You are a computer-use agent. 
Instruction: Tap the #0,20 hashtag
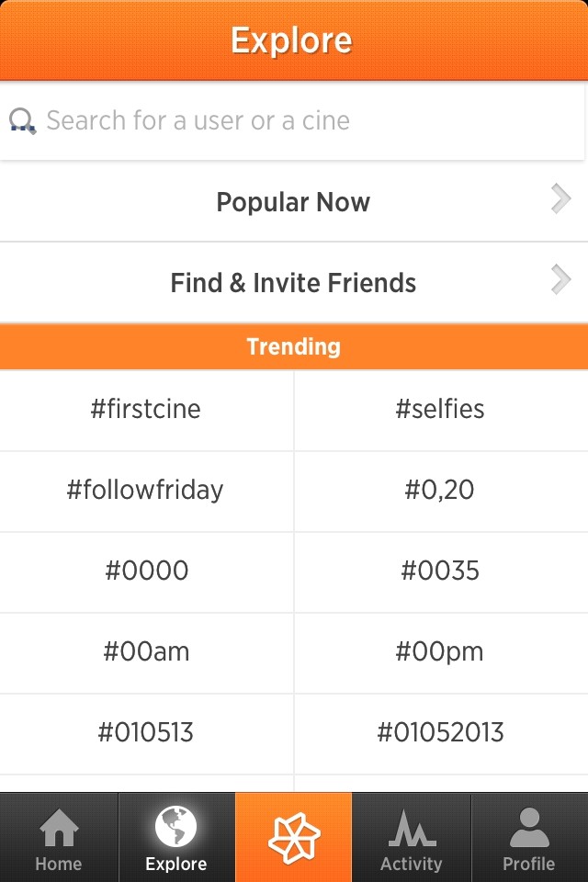(440, 491)
